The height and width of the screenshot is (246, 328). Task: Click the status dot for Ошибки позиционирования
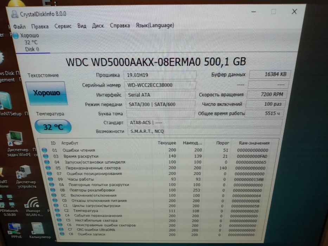coord(49,173)
